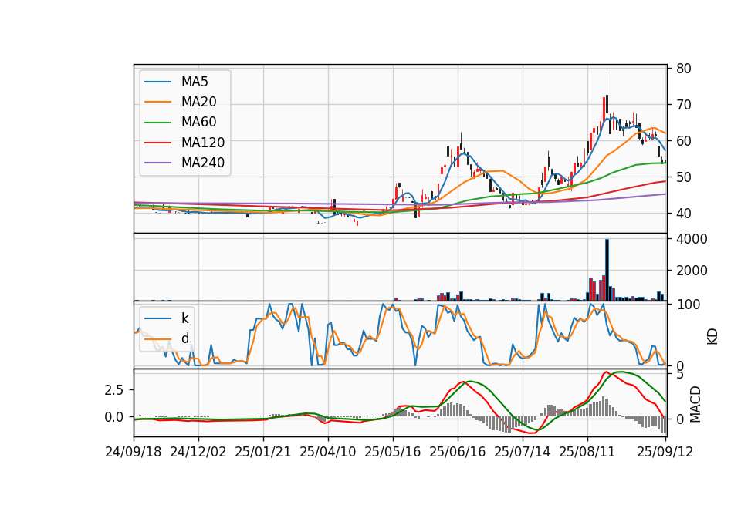
Task: Click the 25/06/16 date axis label
Action: (458, 452)
